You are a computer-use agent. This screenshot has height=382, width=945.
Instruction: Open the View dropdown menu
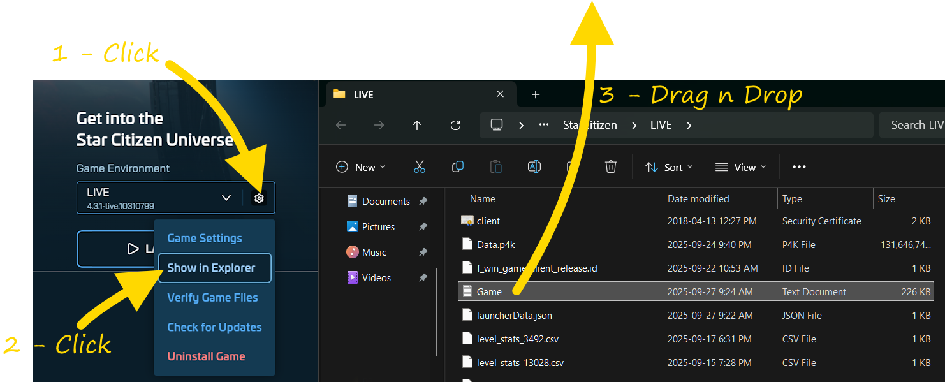click(x=740, y=167)
